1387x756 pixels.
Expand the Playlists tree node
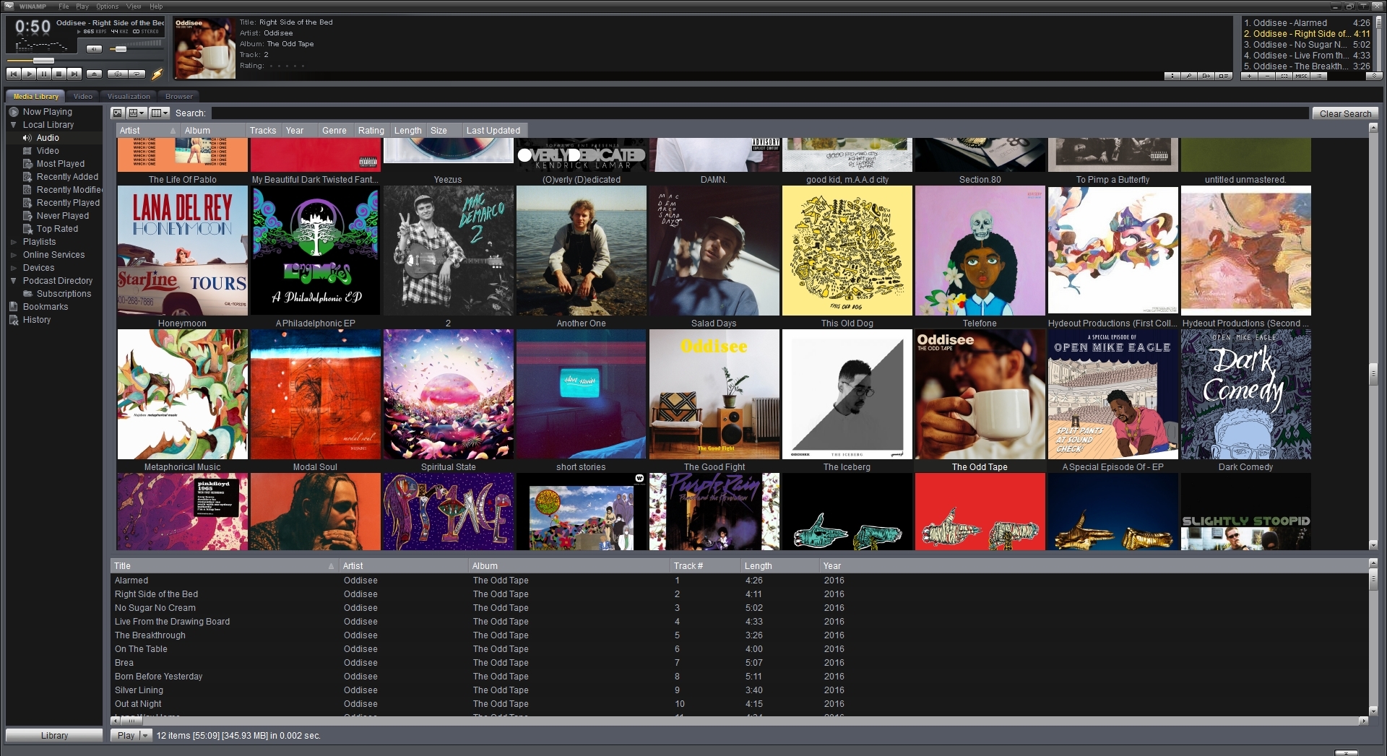coord(13,242)
